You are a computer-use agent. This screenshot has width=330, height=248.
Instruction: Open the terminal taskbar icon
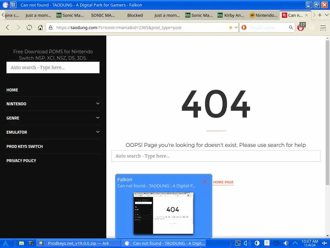point(31,243)
